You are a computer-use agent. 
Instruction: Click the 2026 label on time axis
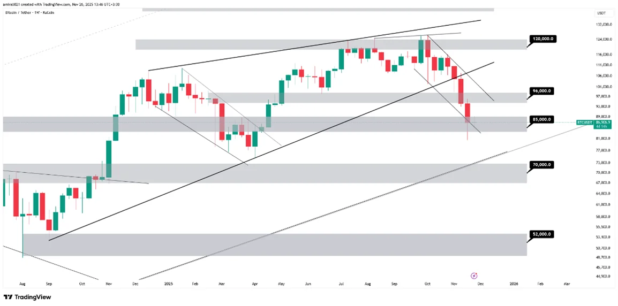tap(514, 283)
